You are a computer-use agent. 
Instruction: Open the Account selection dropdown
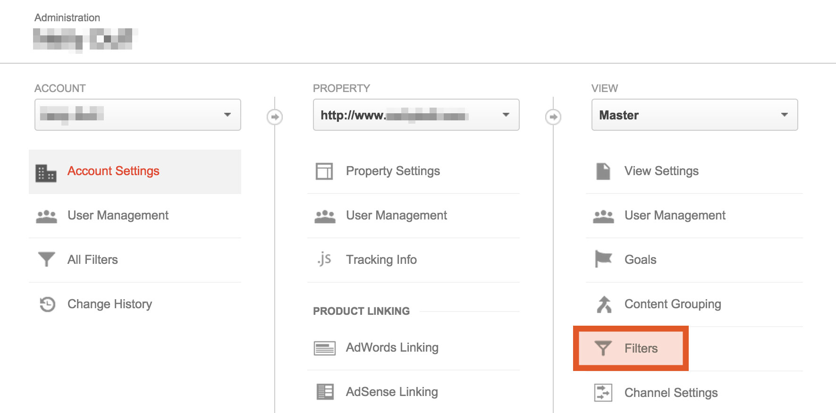pos(138,115)
